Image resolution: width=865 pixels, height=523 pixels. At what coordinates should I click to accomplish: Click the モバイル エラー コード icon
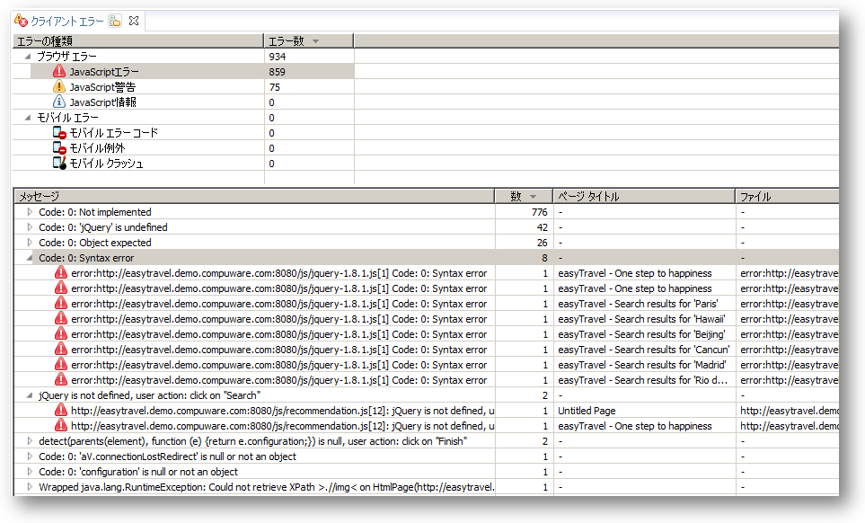point(59,132)
